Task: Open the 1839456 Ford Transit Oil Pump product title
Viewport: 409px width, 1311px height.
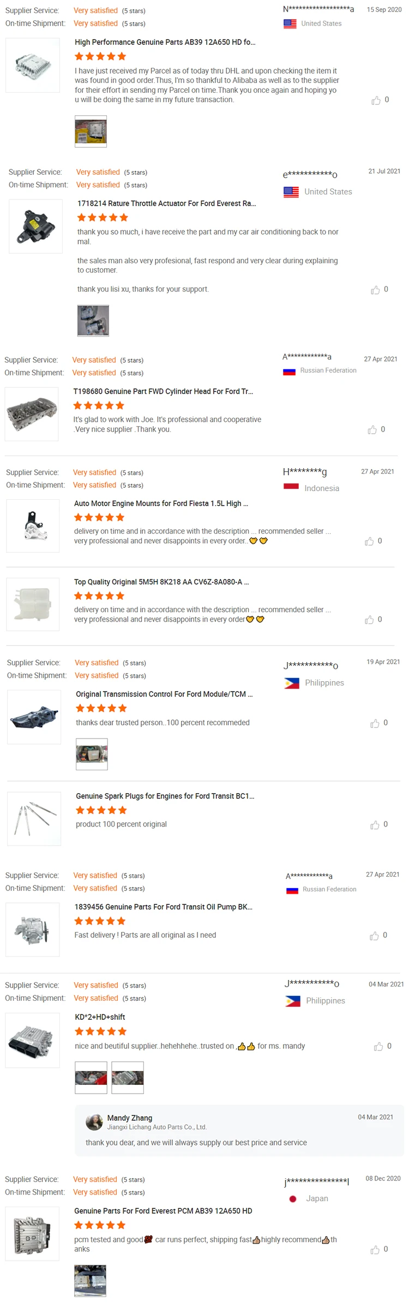Action: coord(164,907)
